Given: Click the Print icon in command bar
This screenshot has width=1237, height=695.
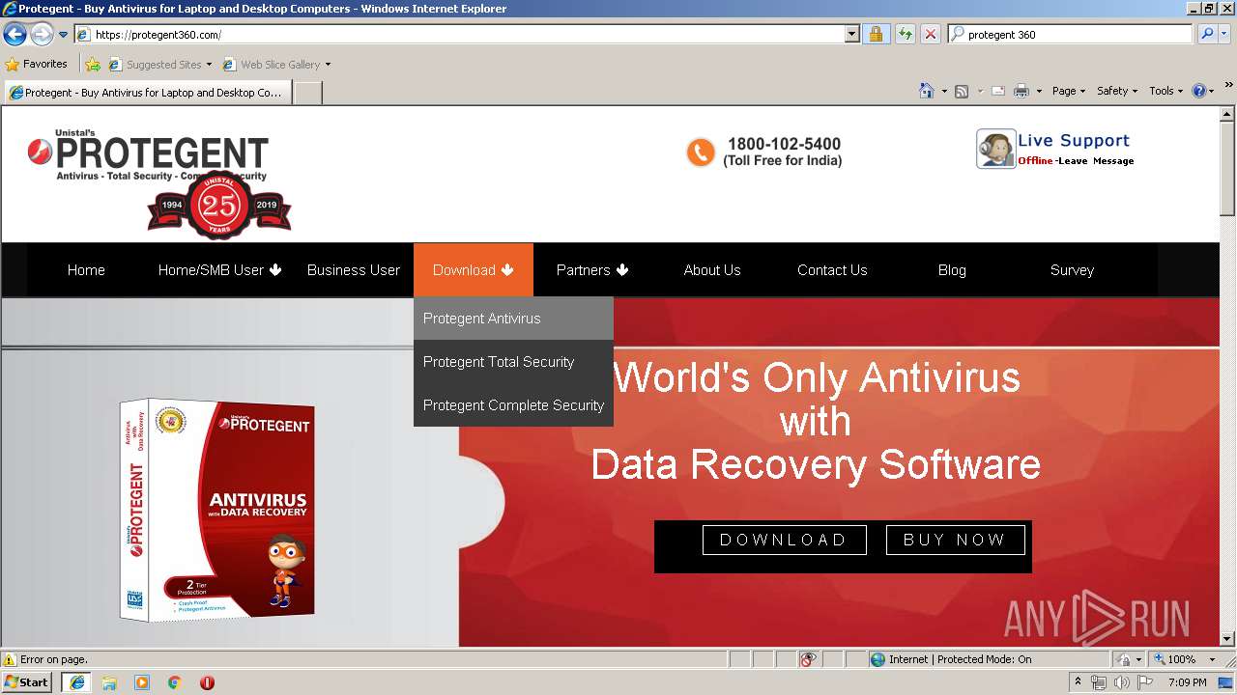Looking at the screenshot, I should (1021, 91).
